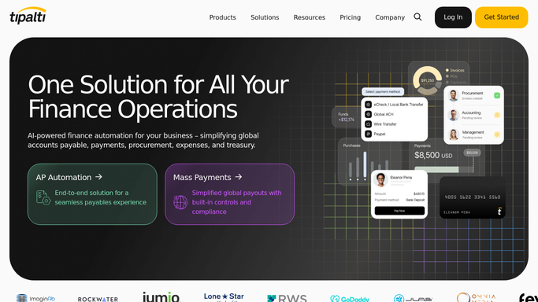This screenshot has width=538, height=302.
Task: Click the Procurement person avatar
Action: [x=454, y=95]
